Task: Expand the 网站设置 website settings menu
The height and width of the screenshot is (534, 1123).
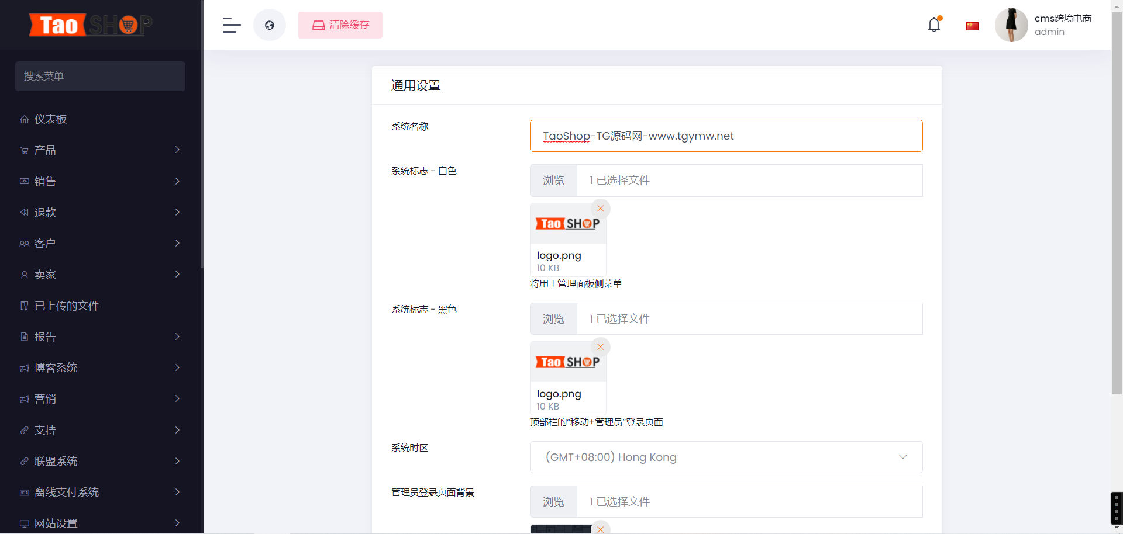Action: [x=100, y=523]
